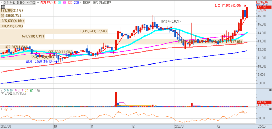Click the 139,76% value on volume axis

(x=263, y=105)
